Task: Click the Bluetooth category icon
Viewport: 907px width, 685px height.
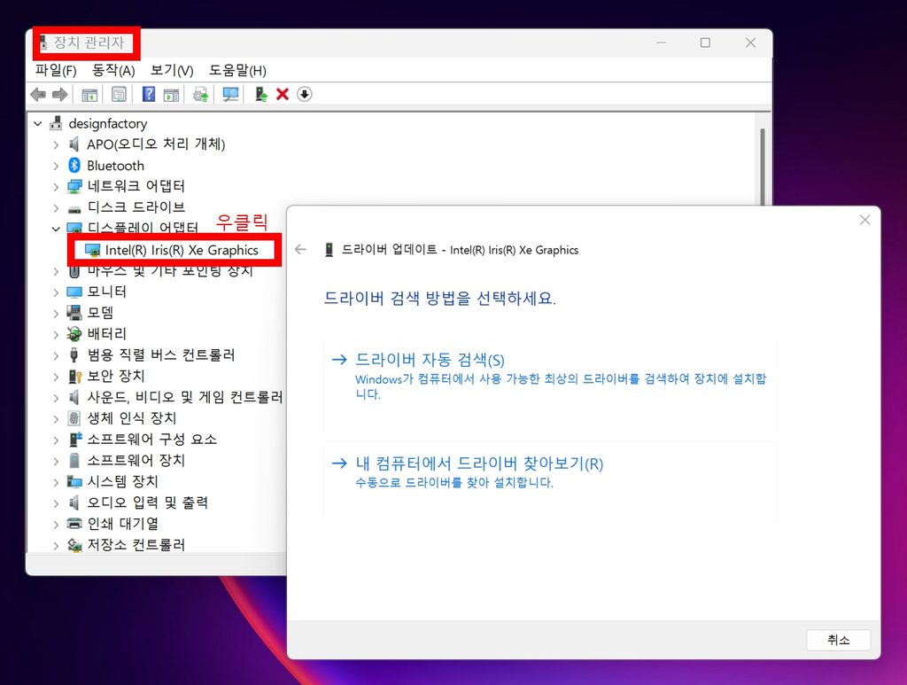Action: pos(74,166)
